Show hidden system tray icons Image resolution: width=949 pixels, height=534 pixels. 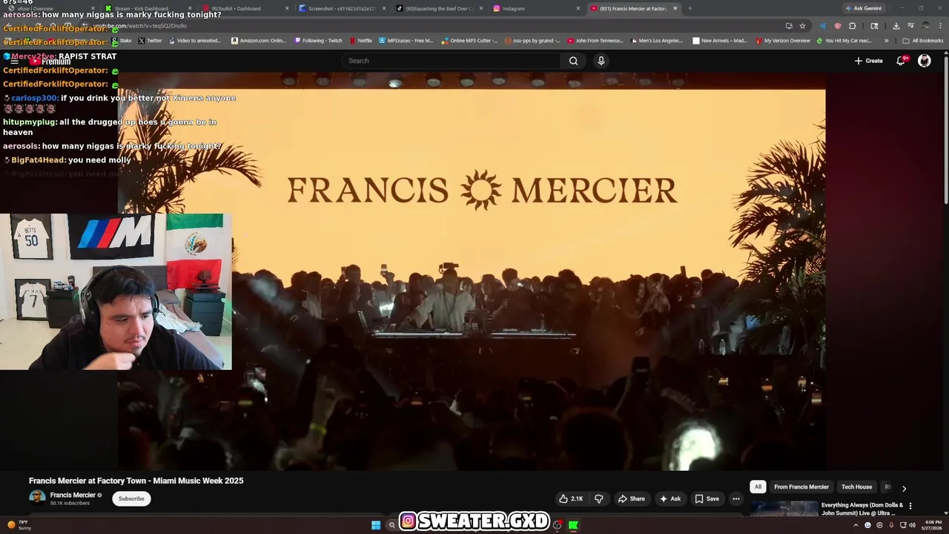[x=856, y=525]
